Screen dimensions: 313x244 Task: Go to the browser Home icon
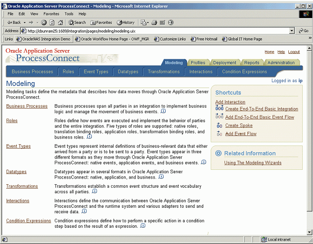[61, 23]
